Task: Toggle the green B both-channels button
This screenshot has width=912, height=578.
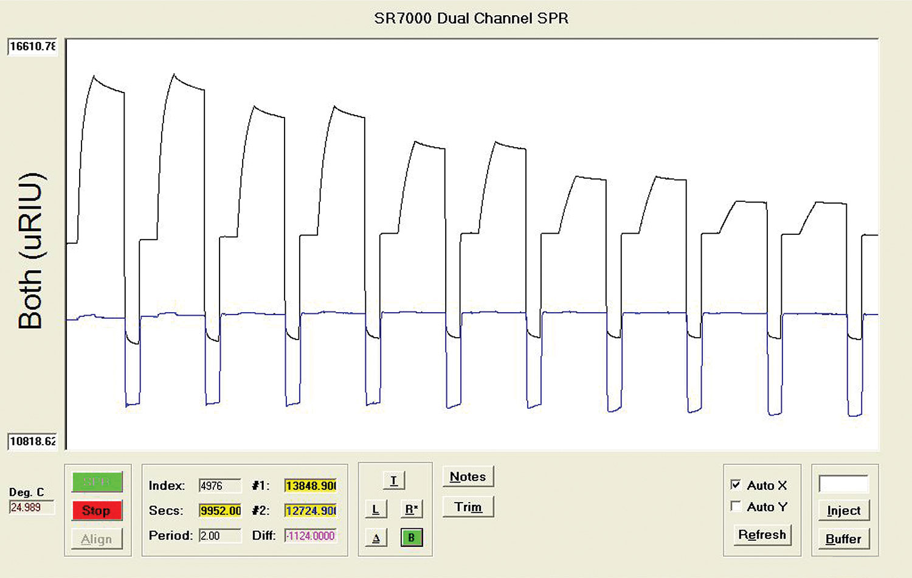Action: pos(412,538)
